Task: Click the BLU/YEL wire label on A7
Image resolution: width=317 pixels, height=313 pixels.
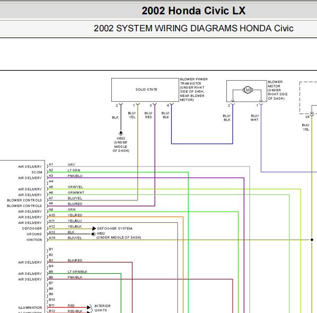Action: coord(75,198)
